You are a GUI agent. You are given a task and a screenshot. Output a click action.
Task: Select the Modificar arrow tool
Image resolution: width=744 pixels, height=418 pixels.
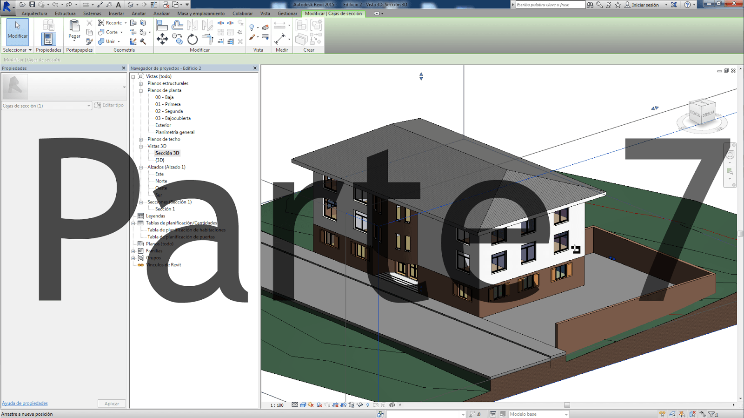[x=18, y=32]
